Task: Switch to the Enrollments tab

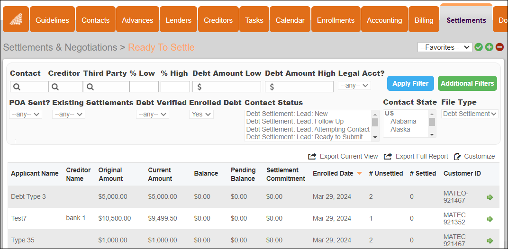Action: [336, 20]
